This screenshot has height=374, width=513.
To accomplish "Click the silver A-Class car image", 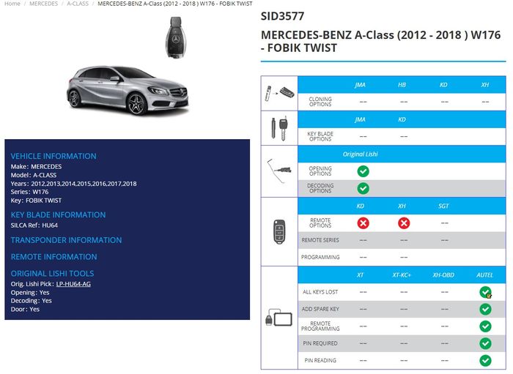I will [128, 91].
